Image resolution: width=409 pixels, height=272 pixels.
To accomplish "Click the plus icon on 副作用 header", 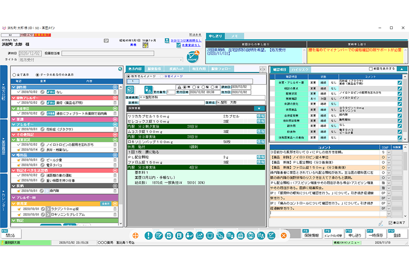I will 115,87.
